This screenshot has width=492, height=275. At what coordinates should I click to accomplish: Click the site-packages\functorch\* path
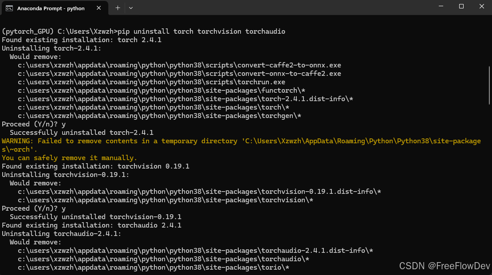click(x=161, y=90)
